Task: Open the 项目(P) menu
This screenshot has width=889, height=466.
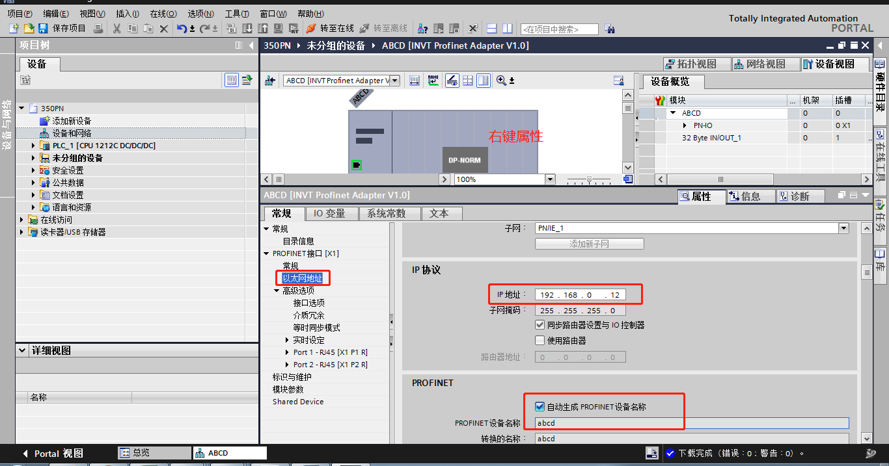Action: coord(20,14)
